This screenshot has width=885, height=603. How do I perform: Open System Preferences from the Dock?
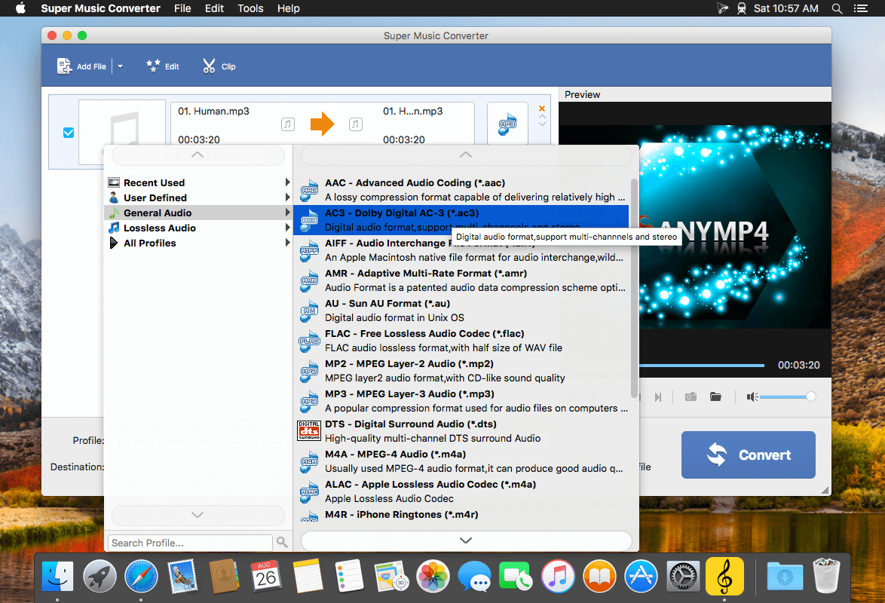(683, 577)
